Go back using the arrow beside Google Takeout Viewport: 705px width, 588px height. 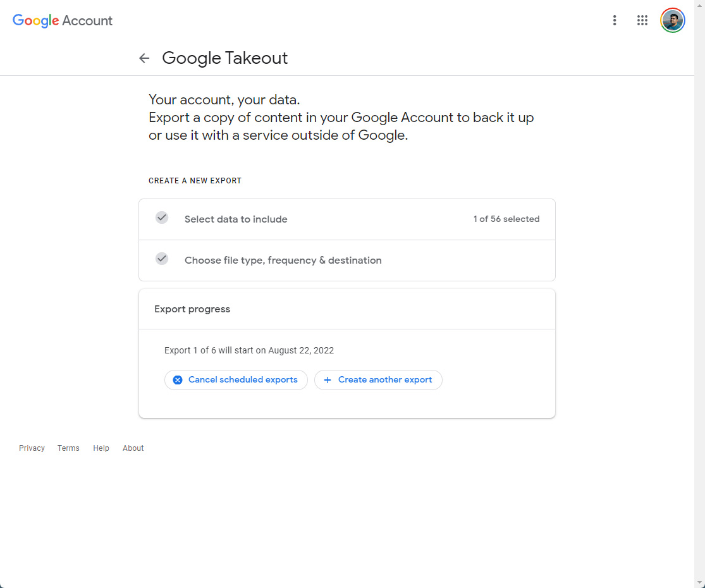(144, 58)
